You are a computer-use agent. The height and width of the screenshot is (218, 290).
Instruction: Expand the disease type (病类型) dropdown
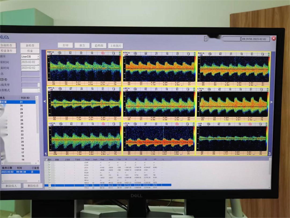point(39,85)
